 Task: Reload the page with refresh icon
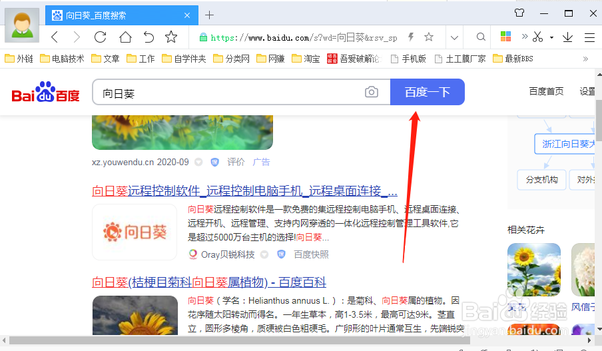click(100, 37)
